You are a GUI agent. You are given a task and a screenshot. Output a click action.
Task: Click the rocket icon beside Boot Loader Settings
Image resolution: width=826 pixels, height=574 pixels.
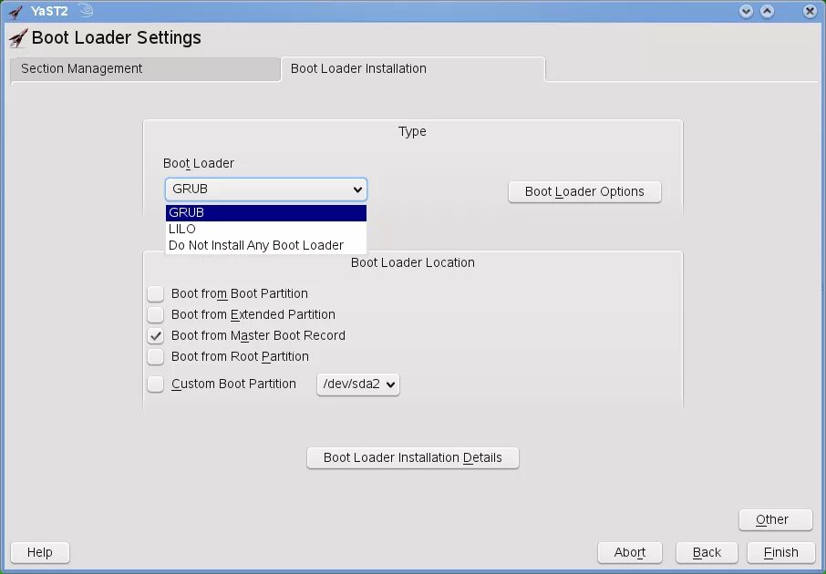point(18,38)
